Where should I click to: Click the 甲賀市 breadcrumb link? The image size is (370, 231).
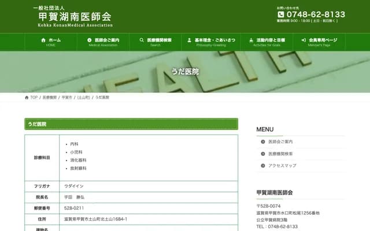point(67,98)
